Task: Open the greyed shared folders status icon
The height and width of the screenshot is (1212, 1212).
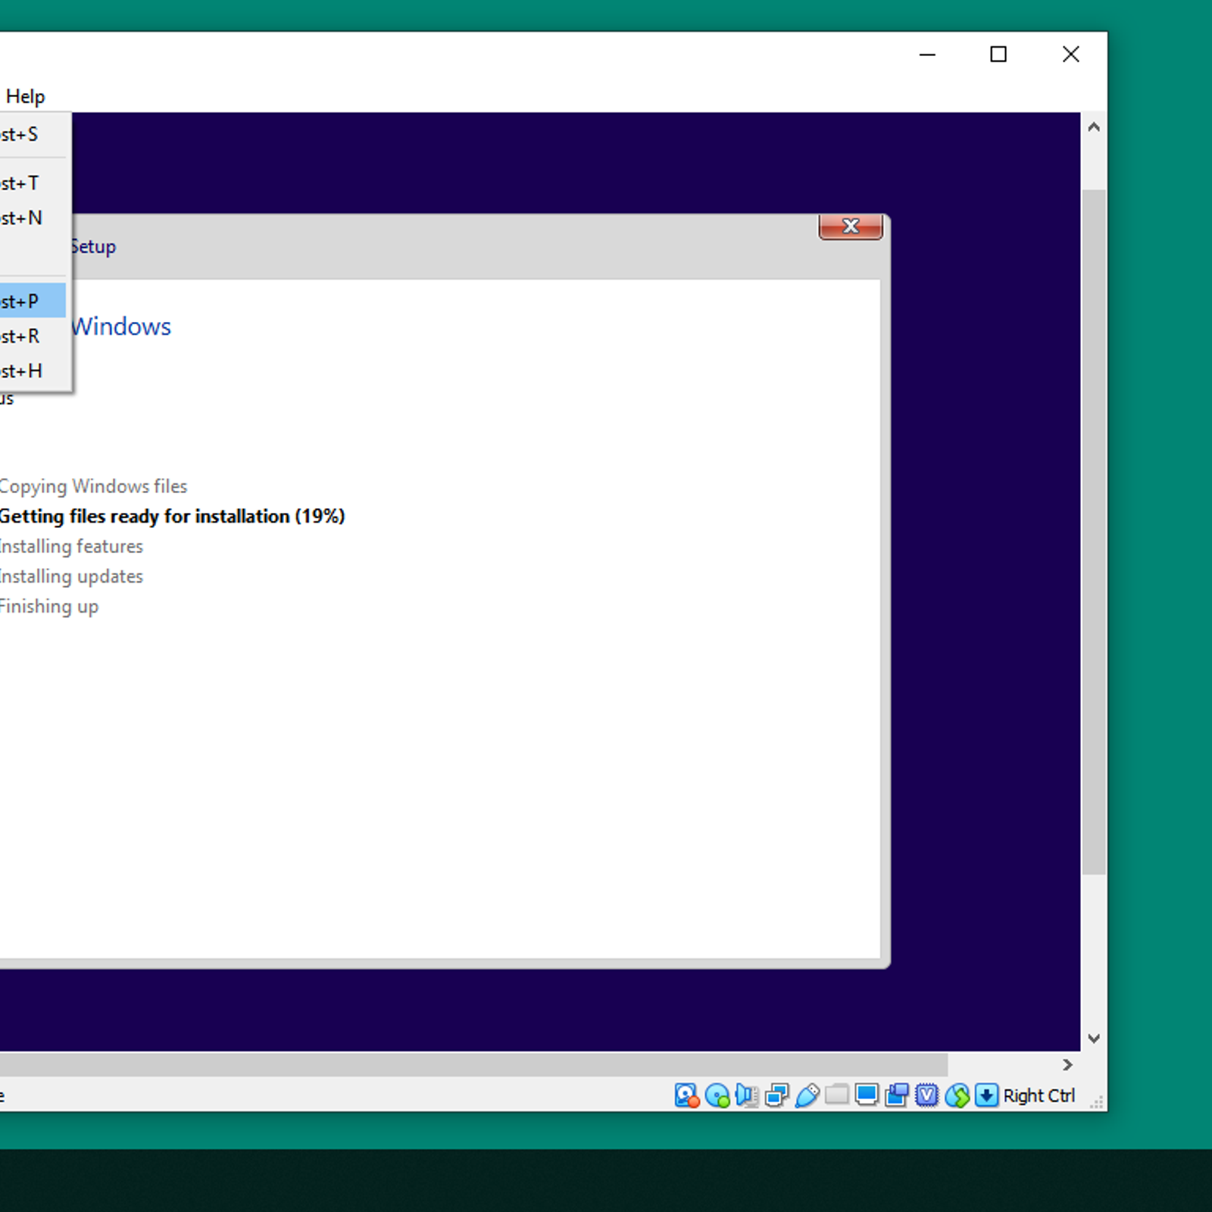Action: [x=836, y=1095]
